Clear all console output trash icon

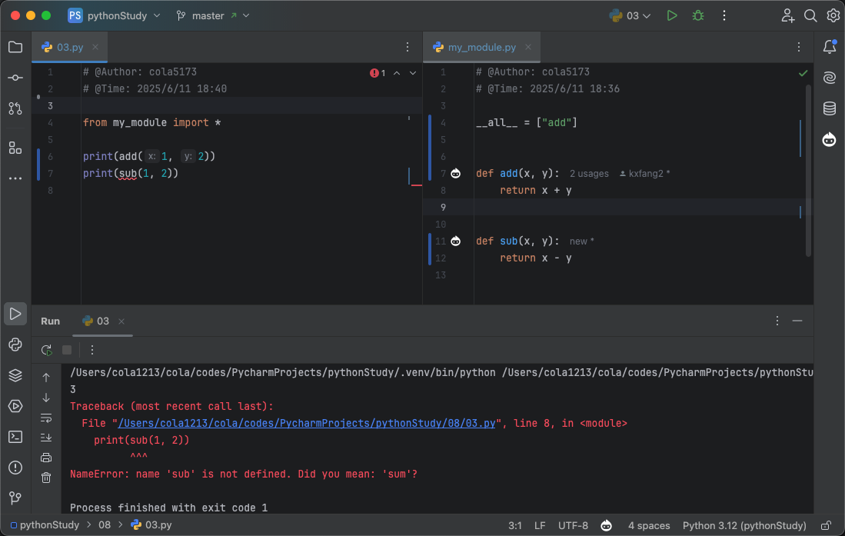pyautogui.click(x=46, y=478)
